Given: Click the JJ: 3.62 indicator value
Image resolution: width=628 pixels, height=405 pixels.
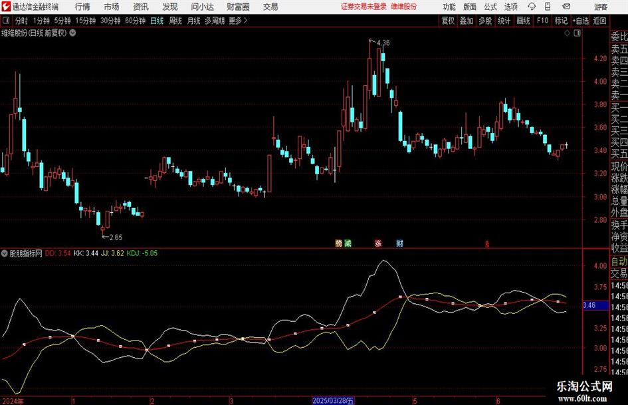Looking at the screenshot, I should [112, 253].
